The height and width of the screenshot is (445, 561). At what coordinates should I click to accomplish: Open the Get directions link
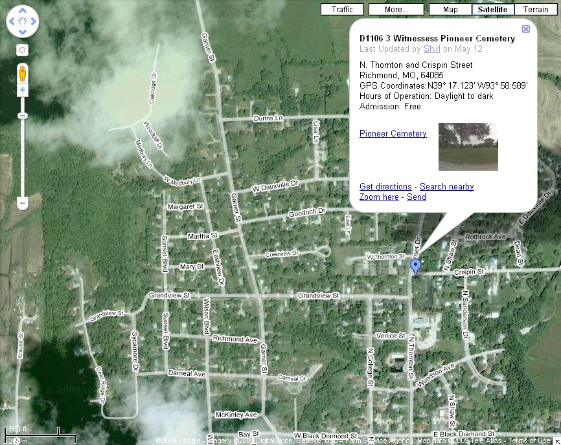pyautogui.click(x=385, y=187)
